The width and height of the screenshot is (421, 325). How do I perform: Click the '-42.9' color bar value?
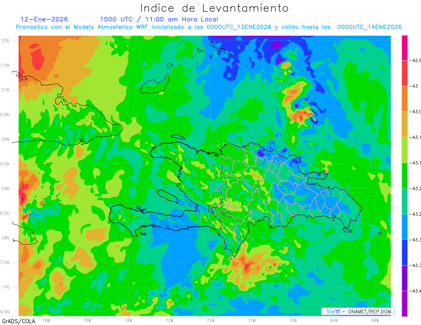point(416,61)
